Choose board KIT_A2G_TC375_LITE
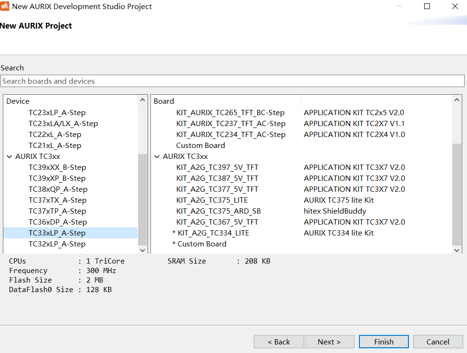 (x=212, y=200)
